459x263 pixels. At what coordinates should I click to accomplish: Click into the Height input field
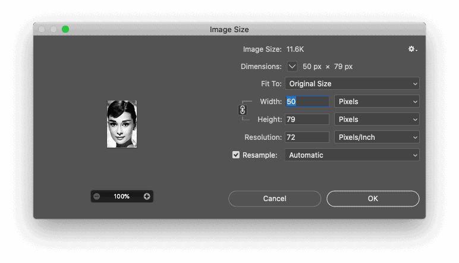coord(307,120)
